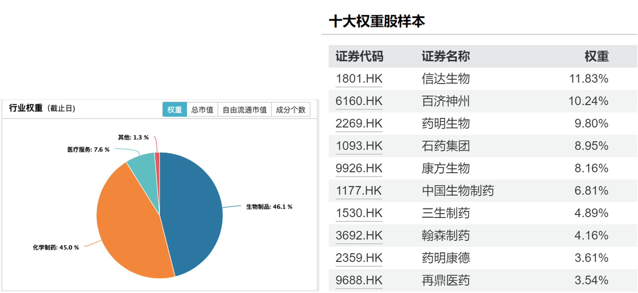The height and width of the screenshot is (293, 638).
Task: Click the 权重 column header in table
Action: (x=597, y=56)
